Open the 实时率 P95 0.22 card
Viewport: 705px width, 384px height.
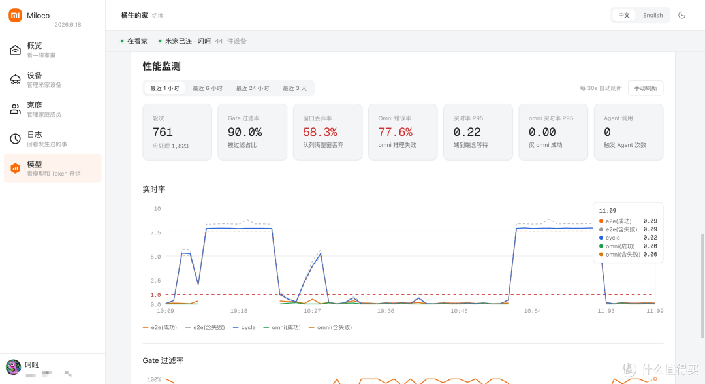click(478, 132)
